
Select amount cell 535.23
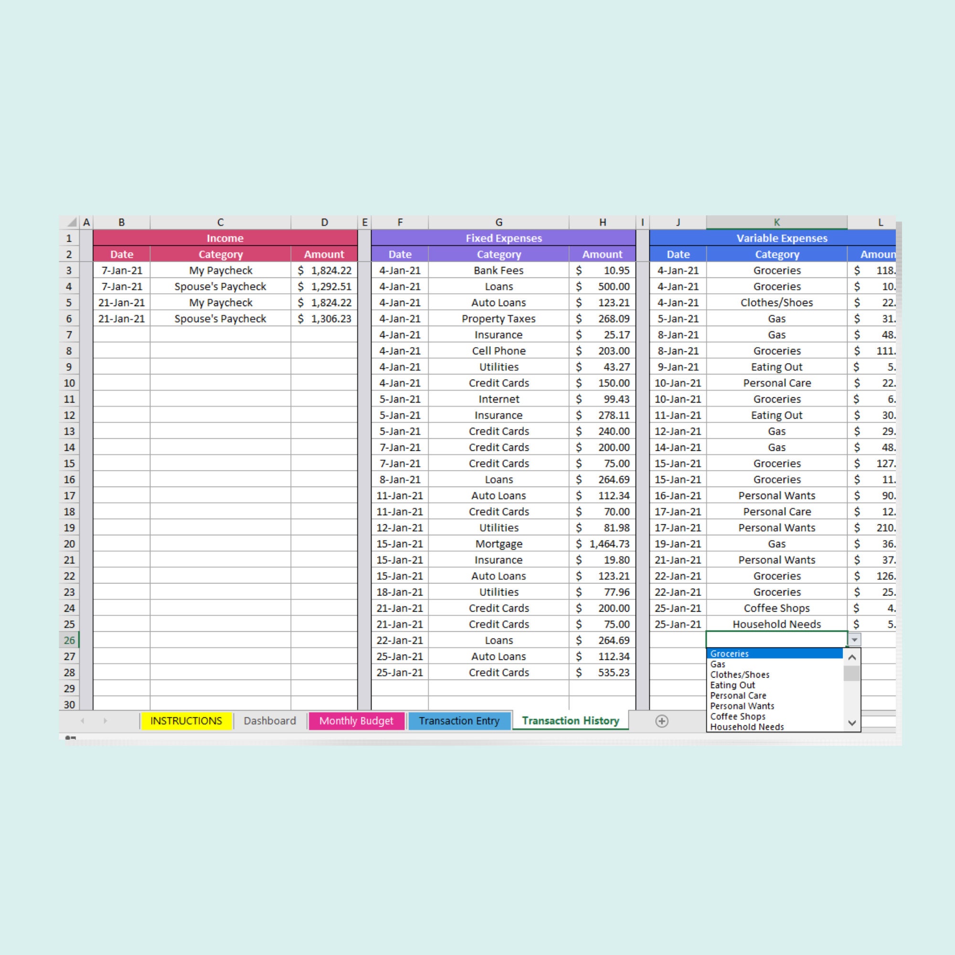pyautogui.click(x=603, y=672)
